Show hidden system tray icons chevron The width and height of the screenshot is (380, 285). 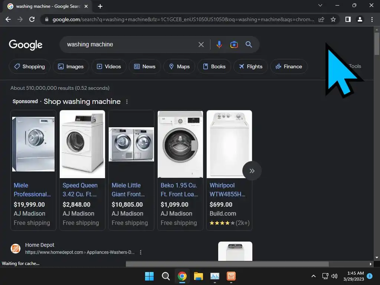coord(313,276)
